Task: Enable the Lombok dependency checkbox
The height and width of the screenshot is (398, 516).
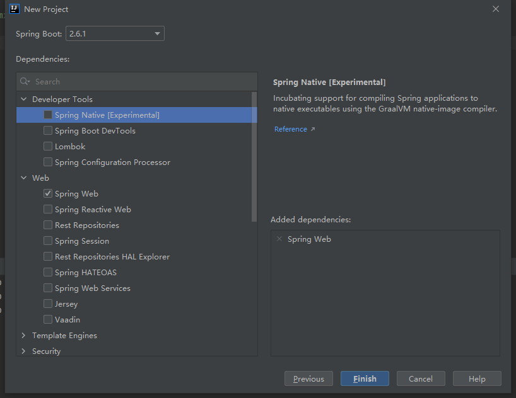Action: click(48, 146)
